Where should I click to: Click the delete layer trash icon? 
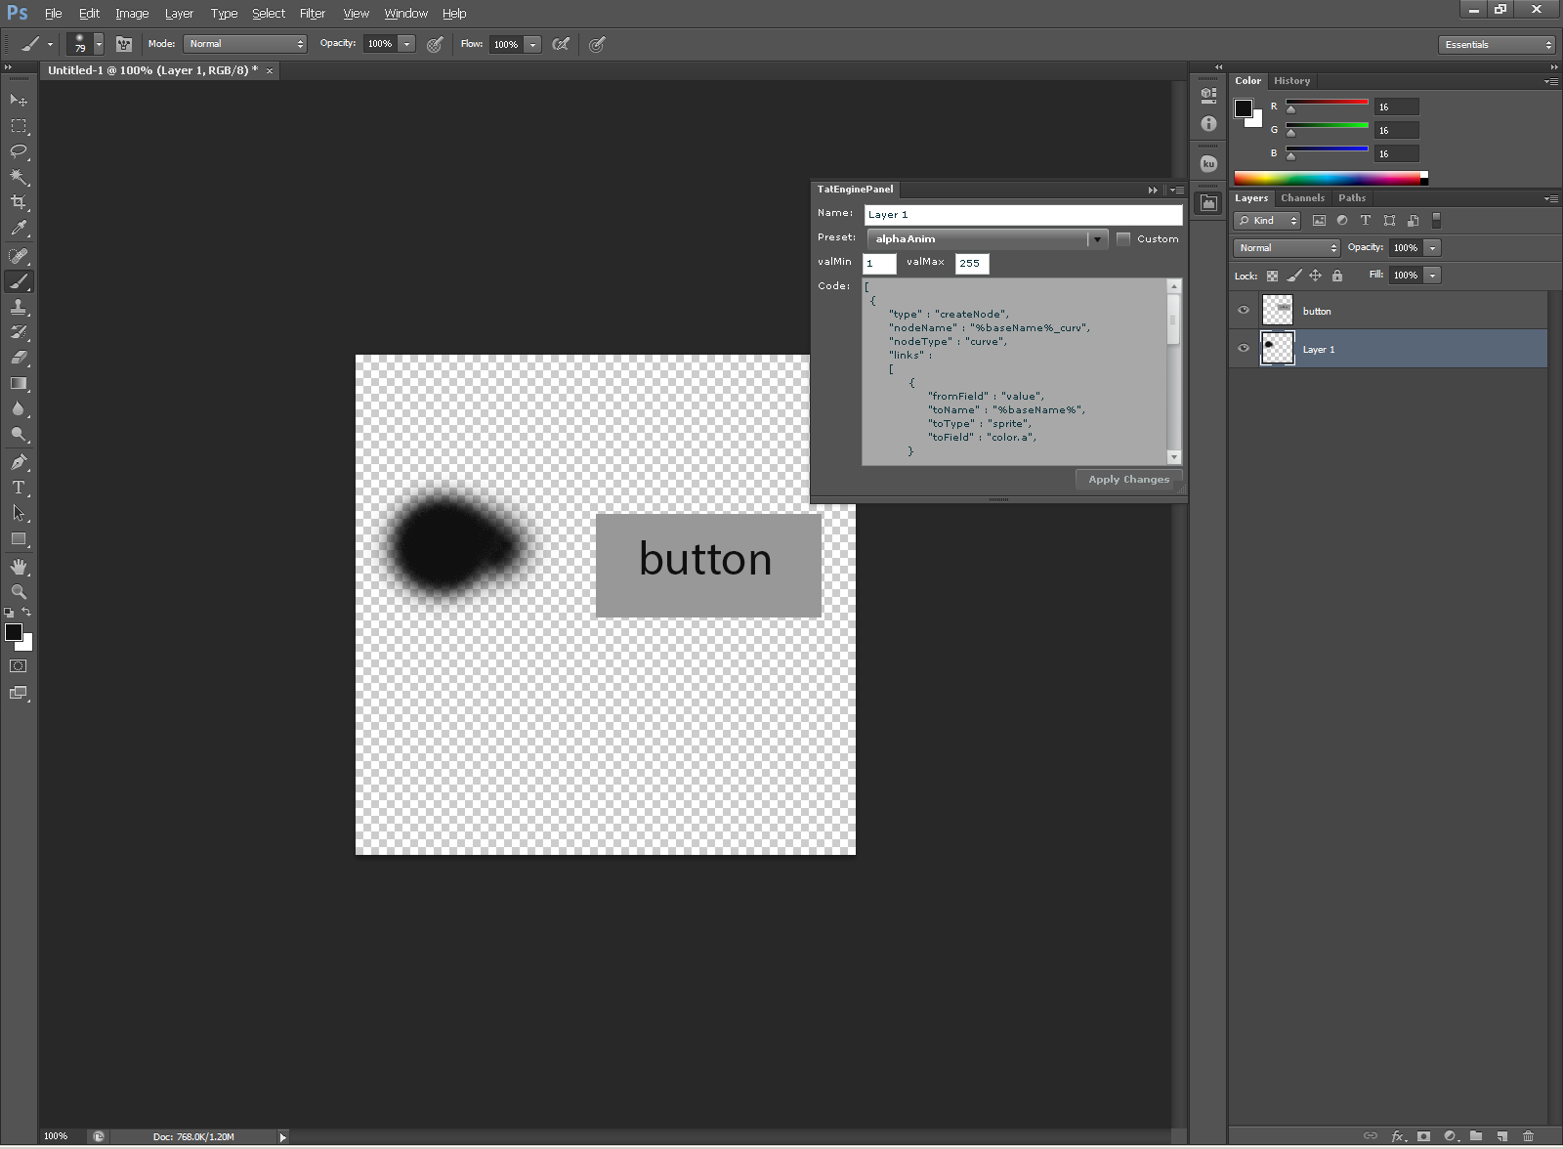(x=1529, y=1136)
